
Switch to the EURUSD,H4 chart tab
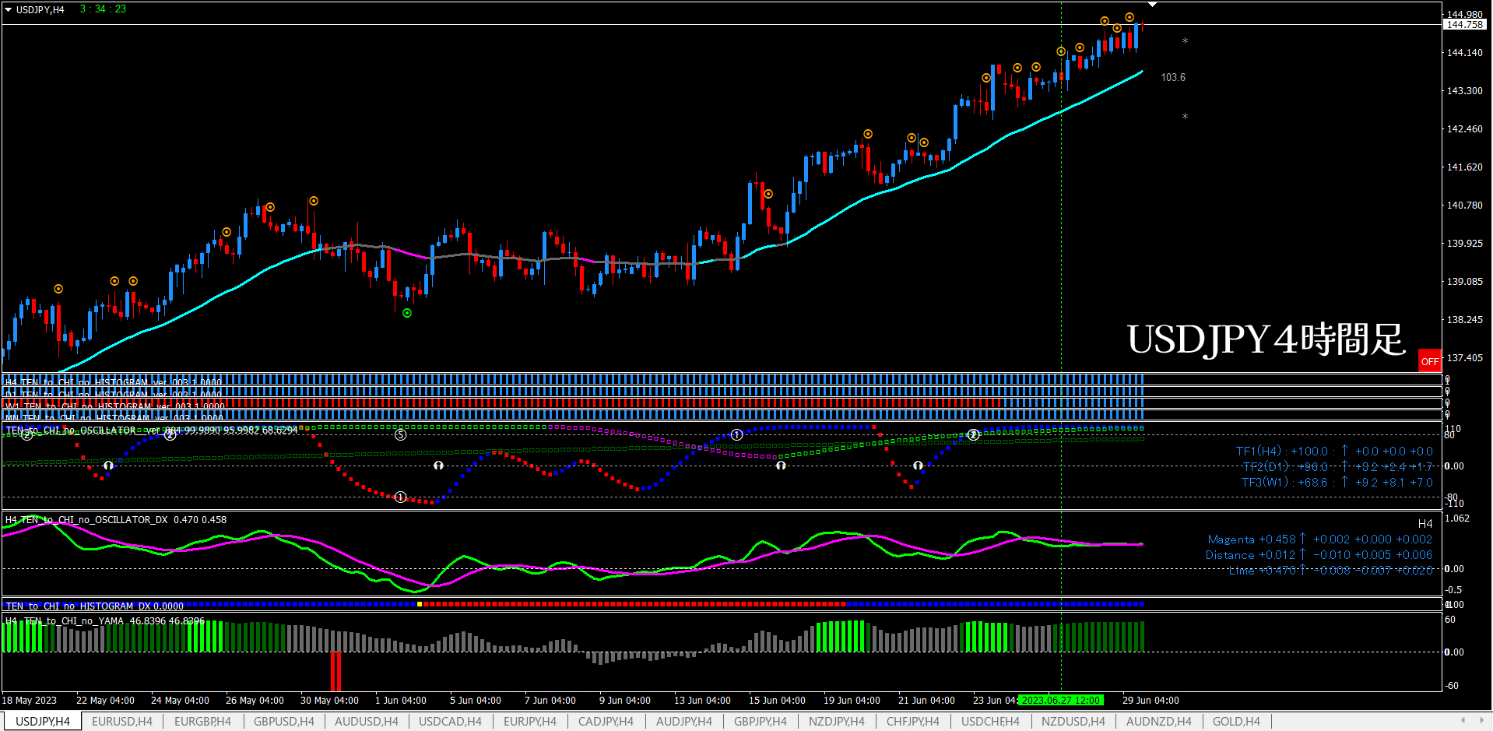pos(122,722)
